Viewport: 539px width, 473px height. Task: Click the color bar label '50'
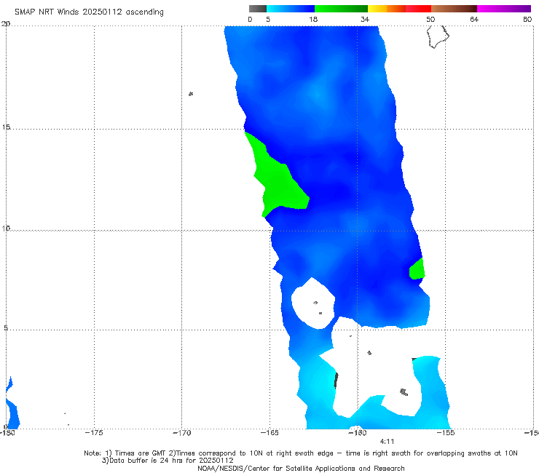tap(430, 19)
